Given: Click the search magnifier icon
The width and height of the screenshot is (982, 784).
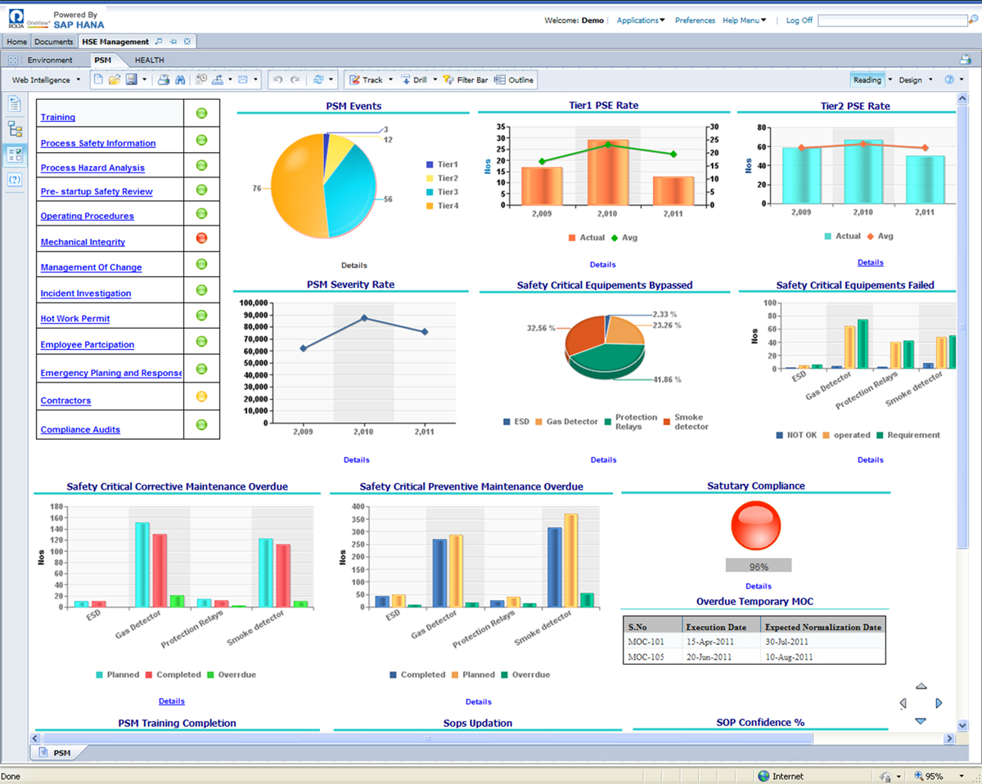Looking at the screenshot, I should [x=974, y=20].
